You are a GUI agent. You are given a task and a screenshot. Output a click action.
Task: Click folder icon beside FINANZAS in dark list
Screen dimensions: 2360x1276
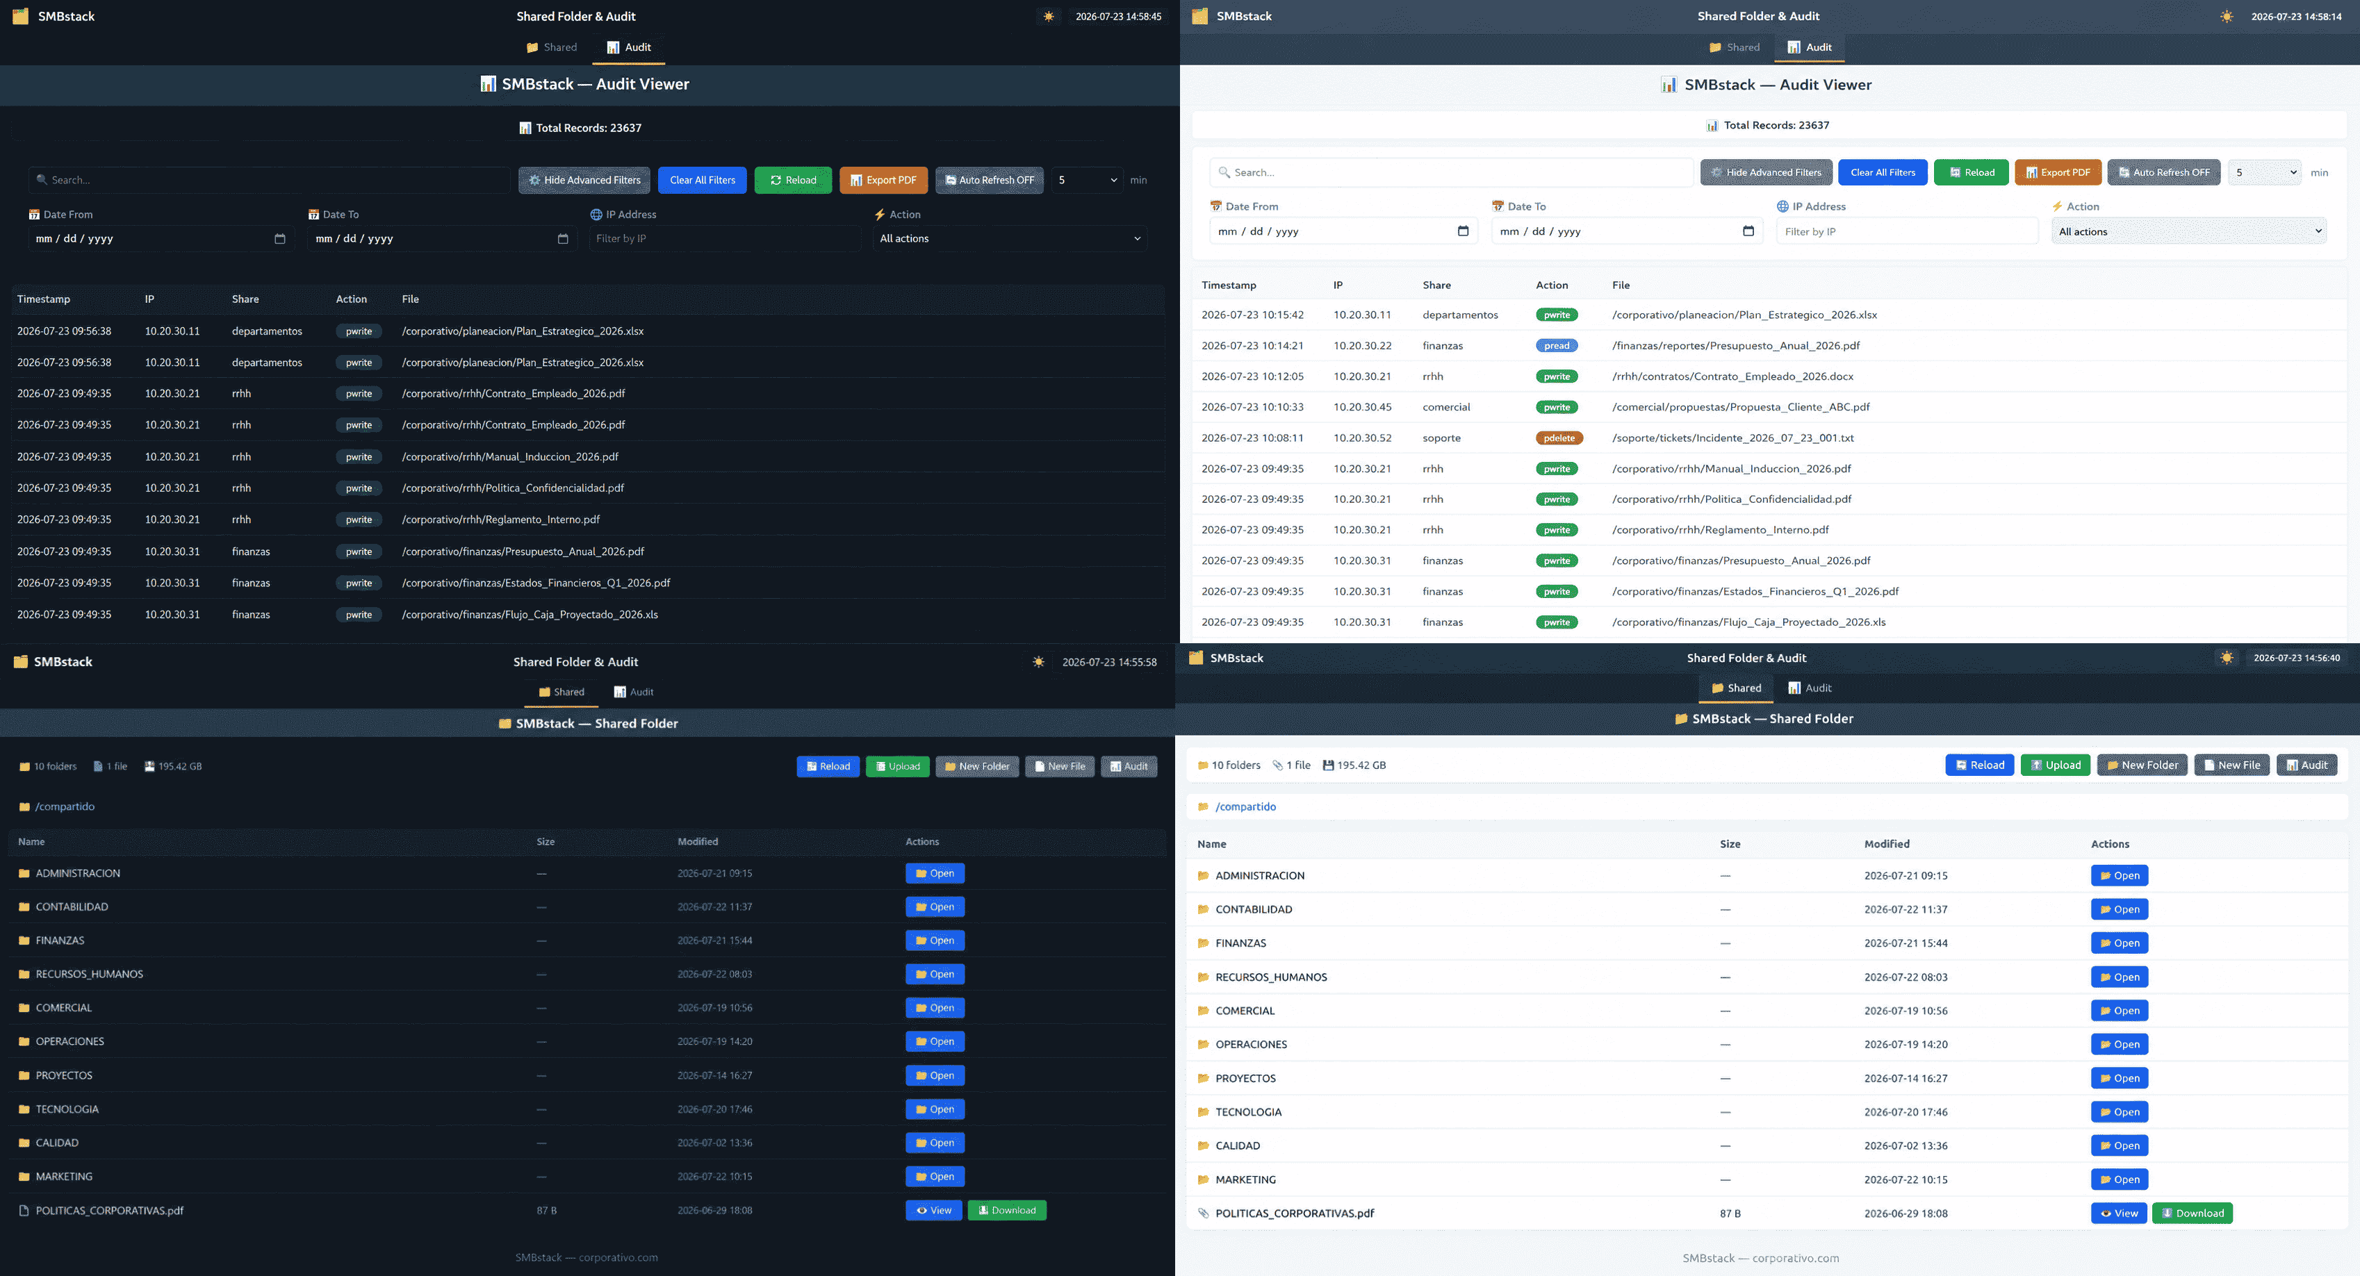pyautogui.click(x=25, y=941)
